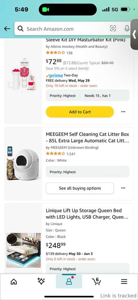Screen dimensions: 138x300
Task: Open the sparkle Inspire tab
Action: [41, 281]
